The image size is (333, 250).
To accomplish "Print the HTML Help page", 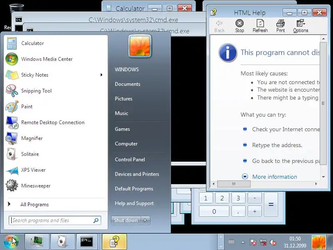I will tap(281, 26).
